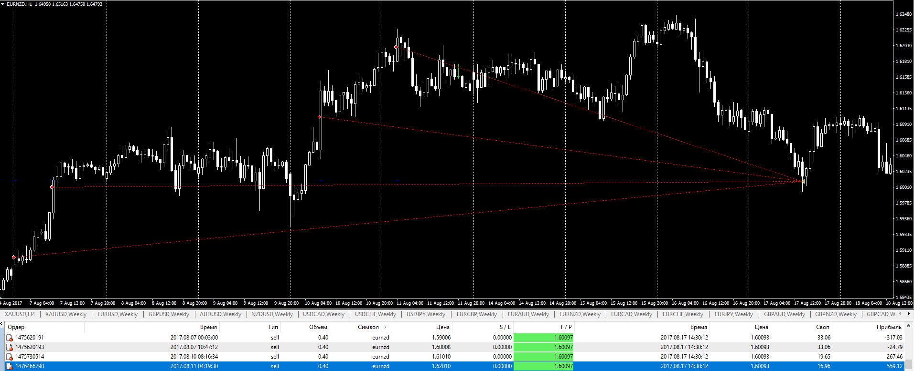Image resolution: width=914 pixels, height=371 pixels.
Task: Click open price 1.60008
Action: coord(441,347)
